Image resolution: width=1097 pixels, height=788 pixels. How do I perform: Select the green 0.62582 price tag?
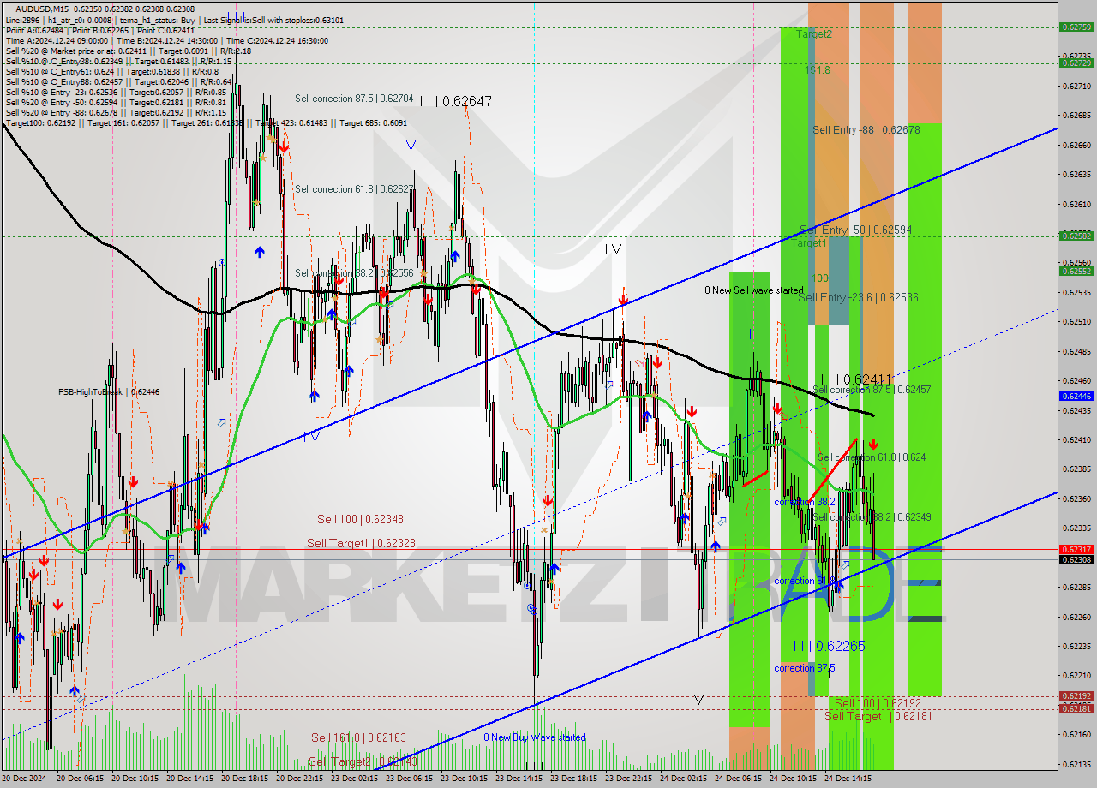pos(1076,236)
